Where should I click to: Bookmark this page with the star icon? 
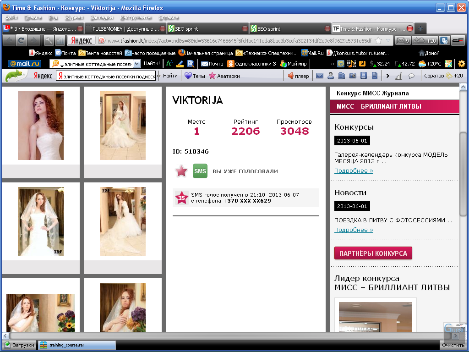coord(378,40)
